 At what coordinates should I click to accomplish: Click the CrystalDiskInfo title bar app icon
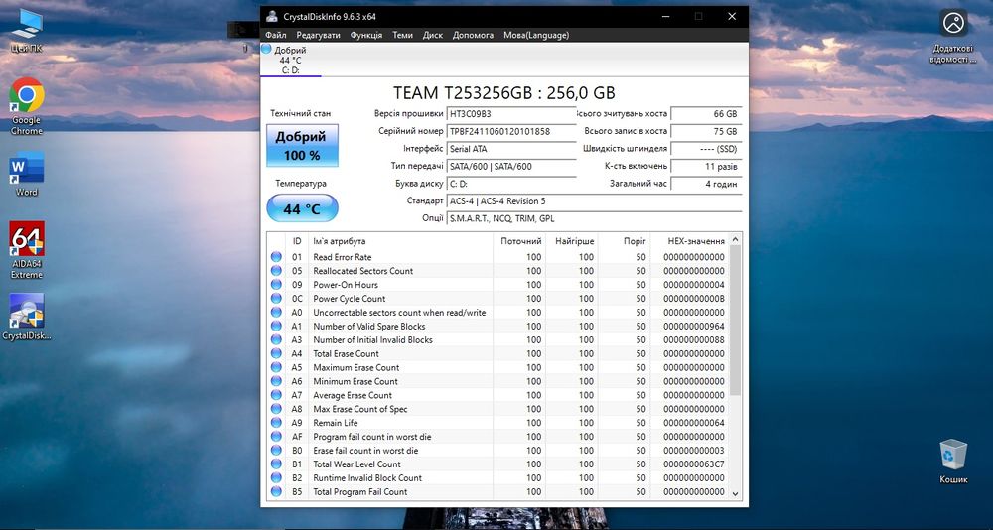[x=272, y=17]
